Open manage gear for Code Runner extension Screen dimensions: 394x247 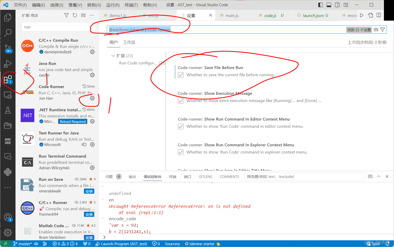[92, 98]
